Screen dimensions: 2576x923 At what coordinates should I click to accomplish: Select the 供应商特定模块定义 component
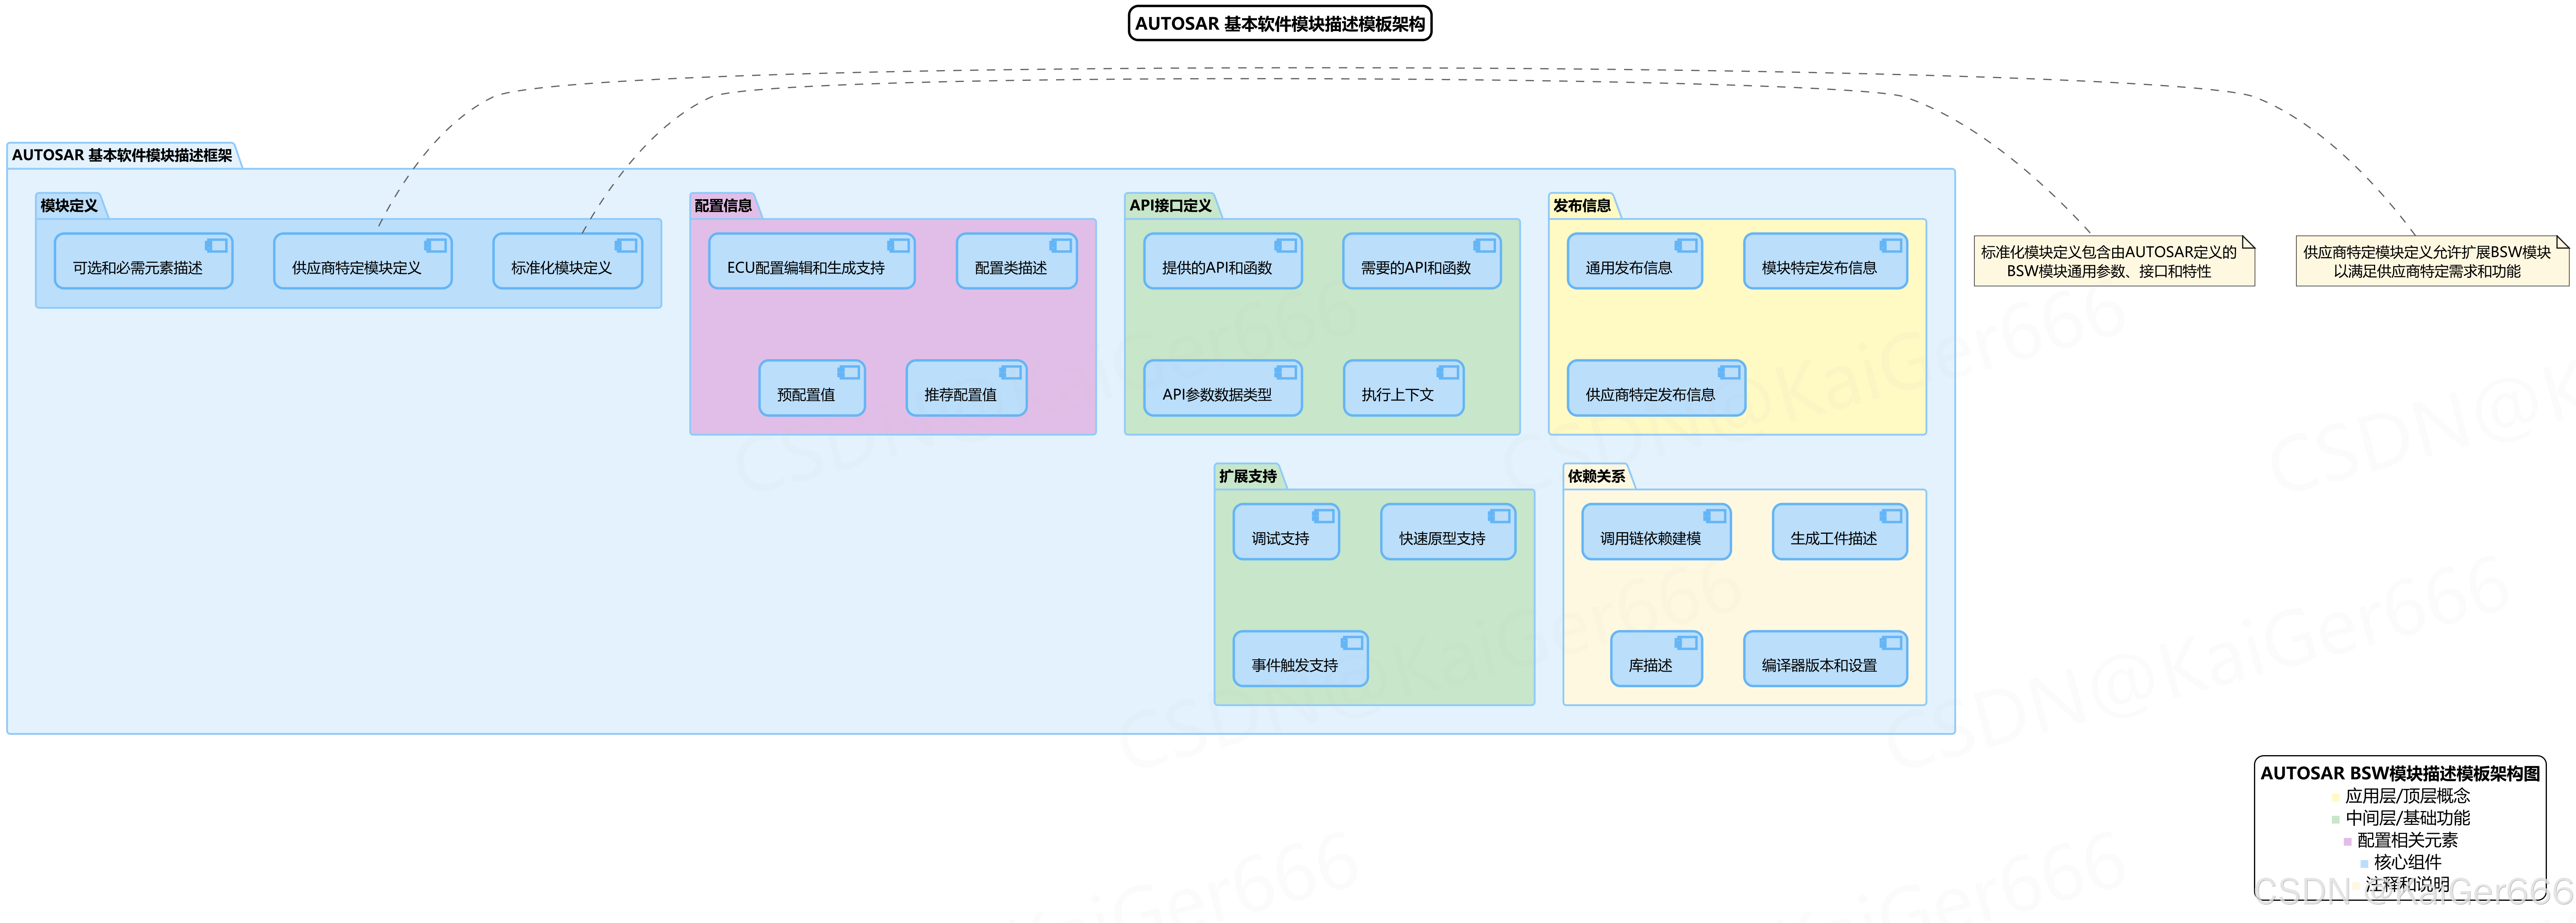(363, 261)
